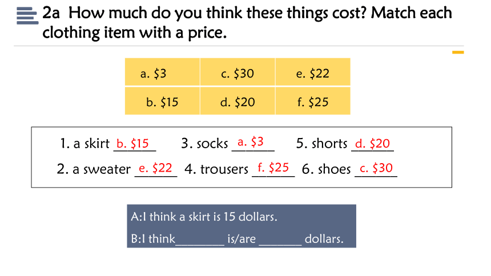Click the sentence 'A:I think a skirt is 15 dollars.'
The image size is (491, 276).
(x=204, y=217)
